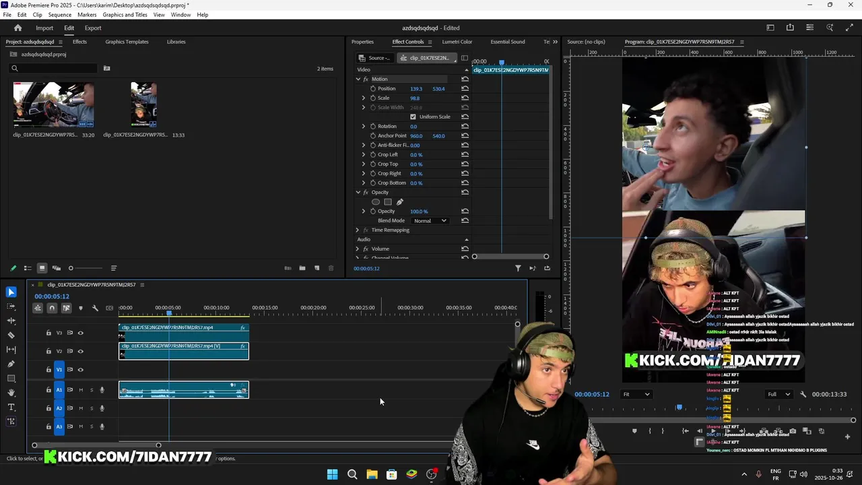Toggle visibility eye for track V2
This screenshot has height=485, width=862.
coord(81,351)
